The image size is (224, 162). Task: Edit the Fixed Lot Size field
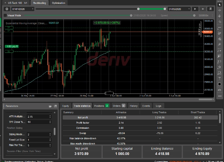coord(38,140)
